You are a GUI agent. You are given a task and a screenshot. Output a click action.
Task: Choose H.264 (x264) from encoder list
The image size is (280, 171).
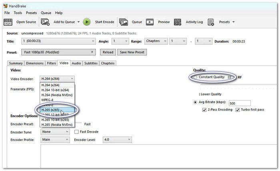[57, 85]
